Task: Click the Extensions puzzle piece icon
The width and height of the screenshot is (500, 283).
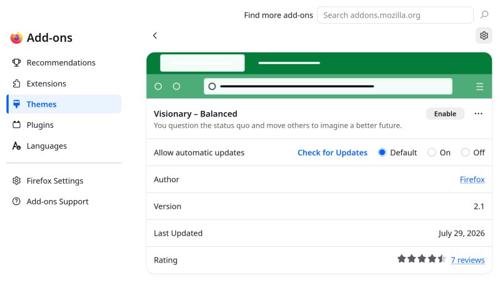Action: click(16, 84)
